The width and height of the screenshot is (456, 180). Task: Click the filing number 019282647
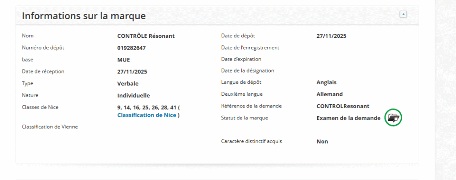pyautogui.click(x=131, y=48)
